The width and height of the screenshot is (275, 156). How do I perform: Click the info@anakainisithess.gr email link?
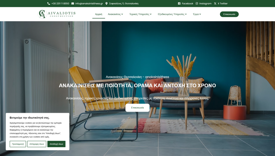coord(89,3)
